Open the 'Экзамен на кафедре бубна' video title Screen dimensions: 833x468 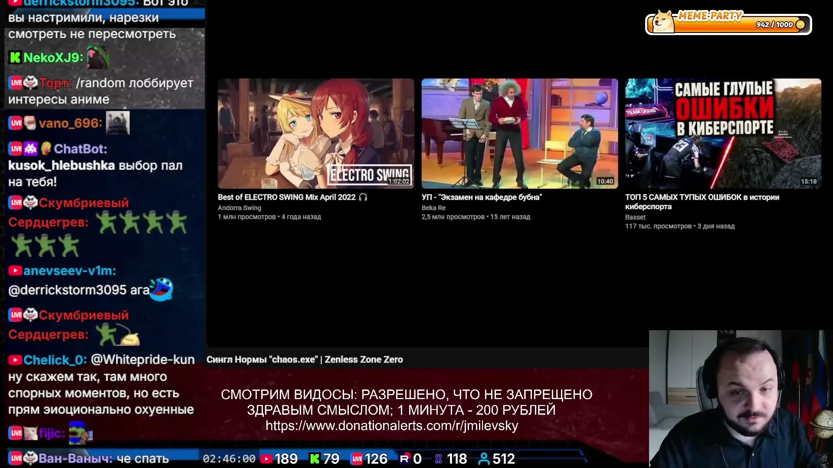click(x=482, y=197)
